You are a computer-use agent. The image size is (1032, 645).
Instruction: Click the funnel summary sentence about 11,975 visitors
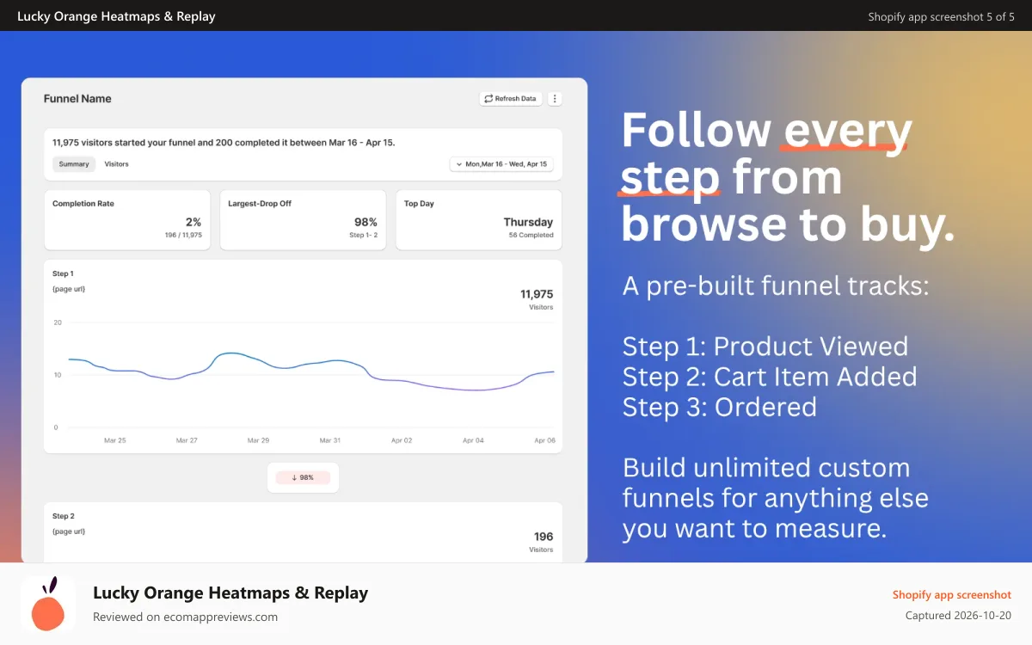[224, 143]
